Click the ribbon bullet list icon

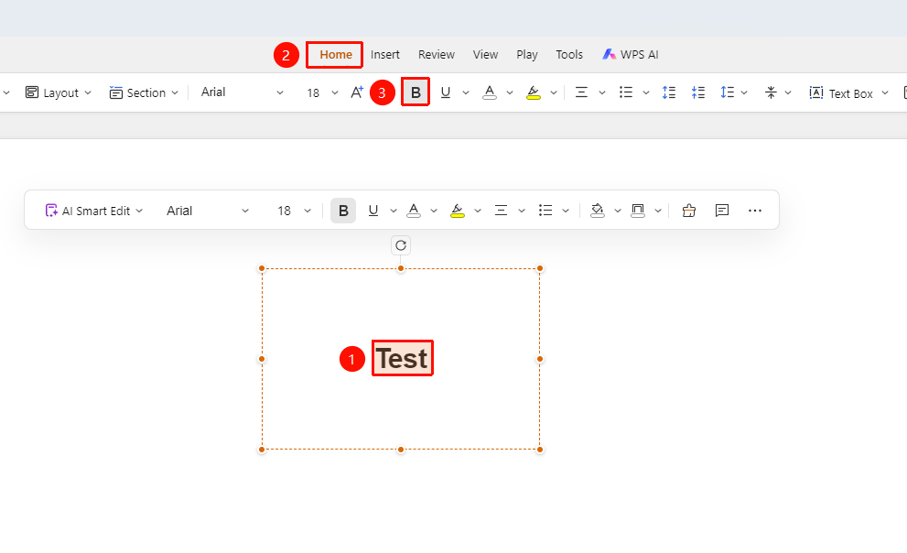click(626, 92)
